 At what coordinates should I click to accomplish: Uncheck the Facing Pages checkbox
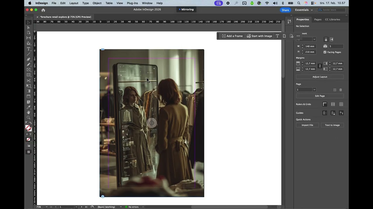tap(325, 52)
